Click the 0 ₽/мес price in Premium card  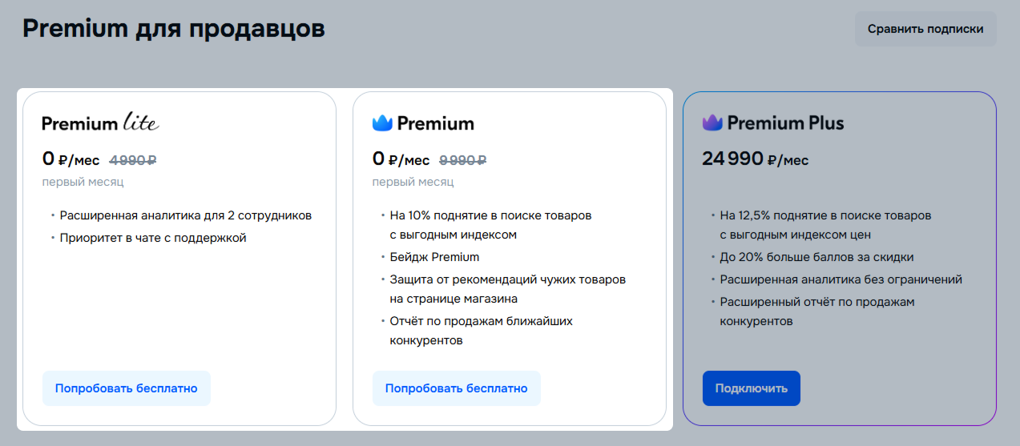click(x=401, y=159)
